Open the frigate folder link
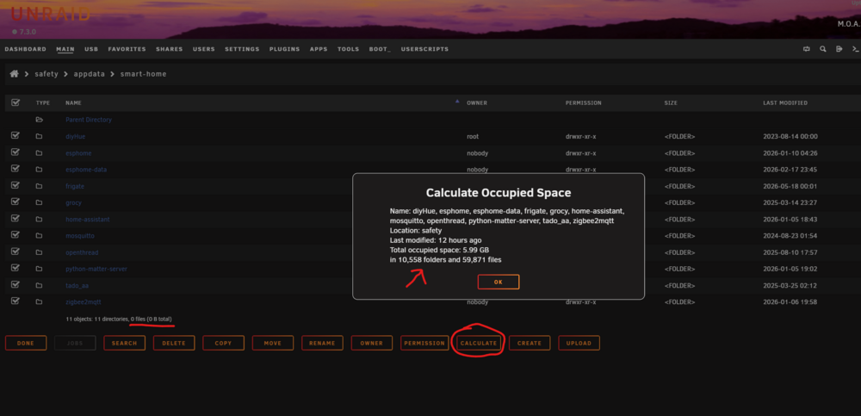 pos(75,186)
